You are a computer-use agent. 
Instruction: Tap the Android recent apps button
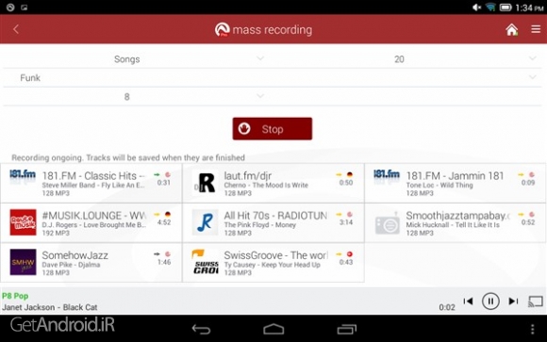click(347, 329)
